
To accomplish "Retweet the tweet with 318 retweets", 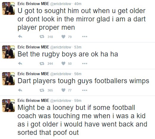I will (x=42, y=37).
